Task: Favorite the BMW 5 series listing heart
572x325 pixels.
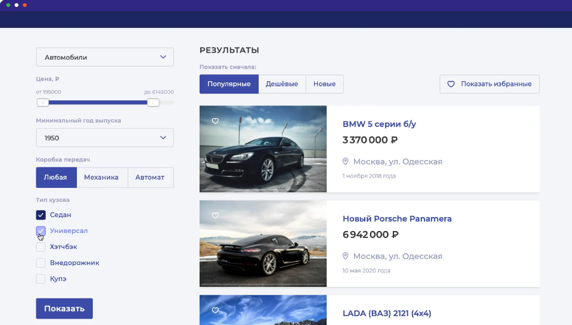Action: [215, 121]
